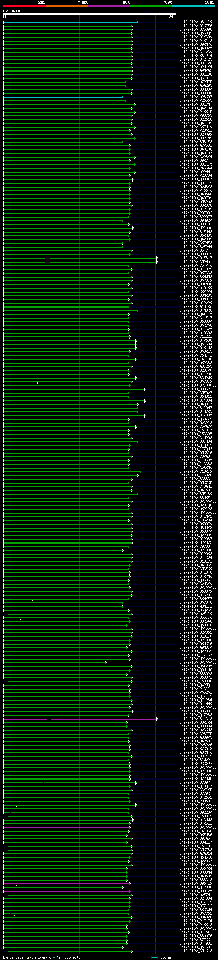Click the UniRef100_C5PAS0 label

pos(196,426)
